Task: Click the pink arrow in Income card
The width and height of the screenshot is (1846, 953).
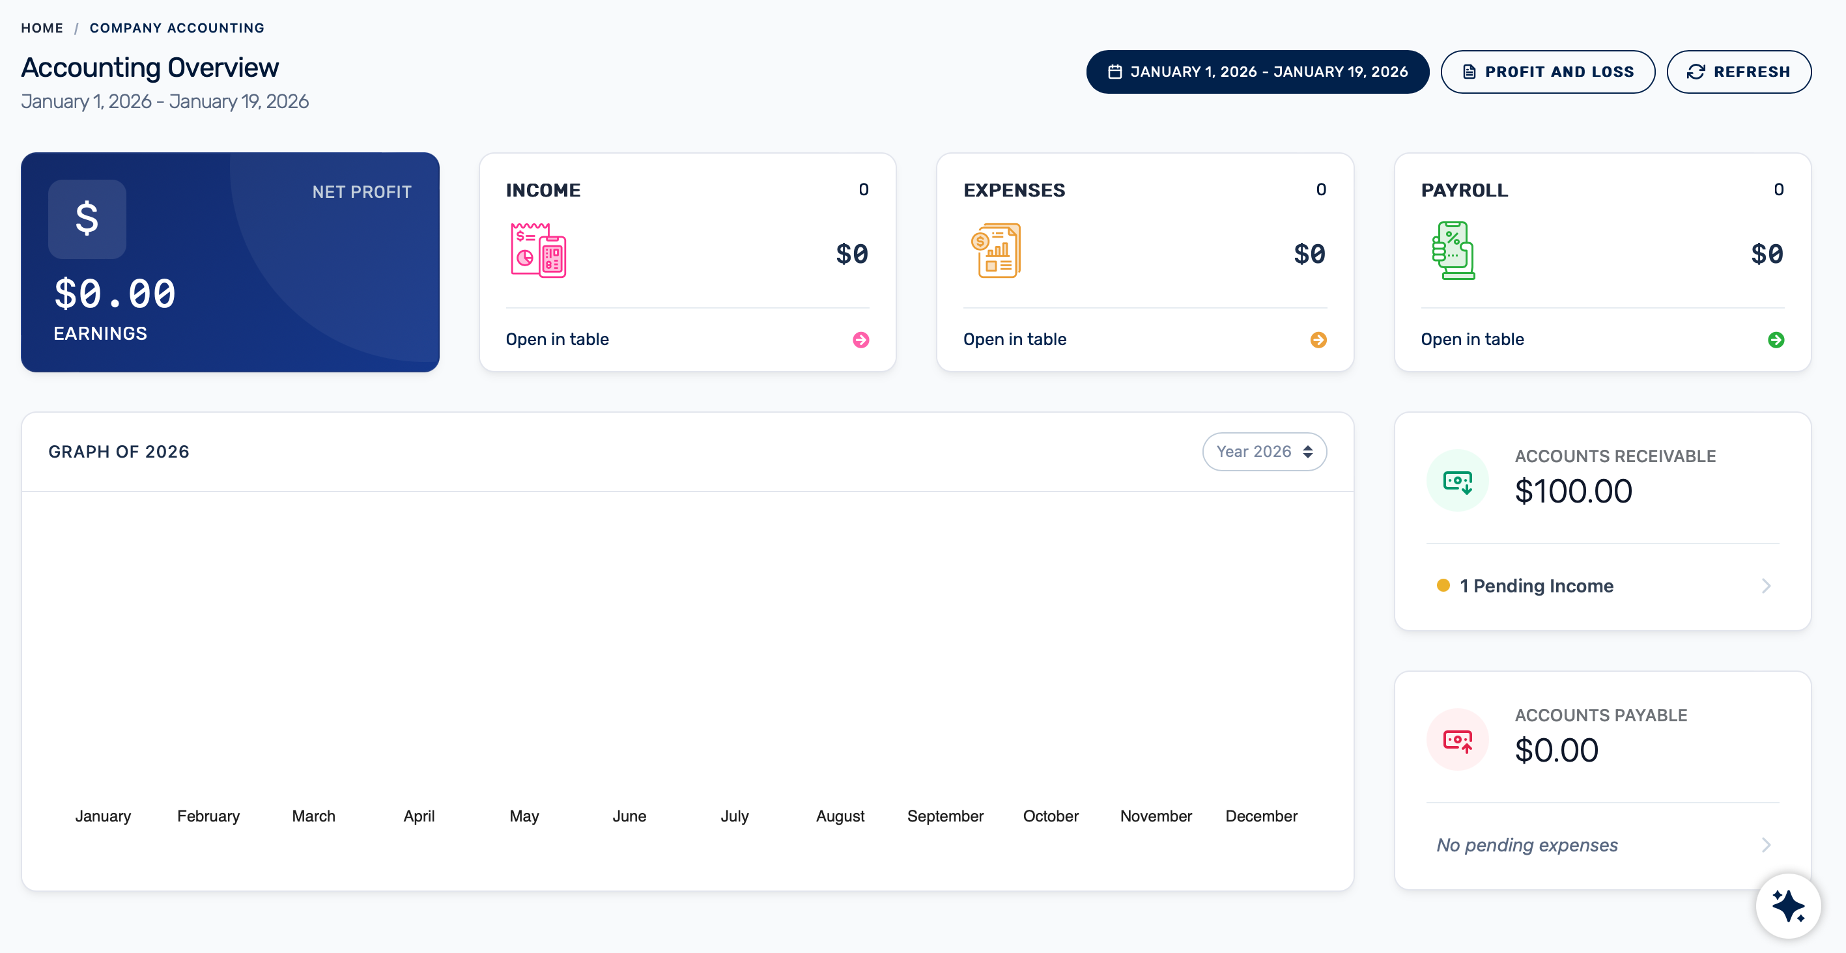Action: click(860, 339)
